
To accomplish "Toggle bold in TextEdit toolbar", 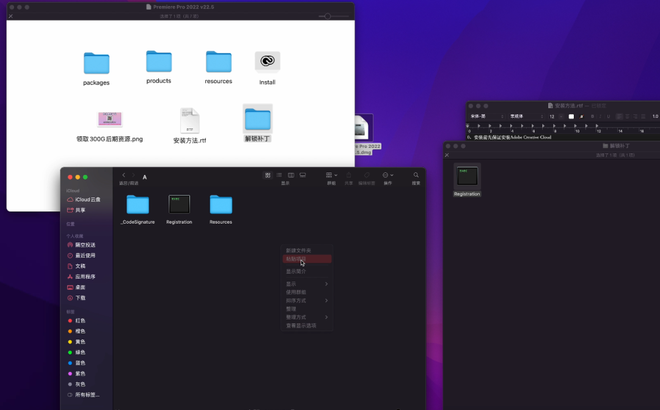I will click(x=592, y=117).
